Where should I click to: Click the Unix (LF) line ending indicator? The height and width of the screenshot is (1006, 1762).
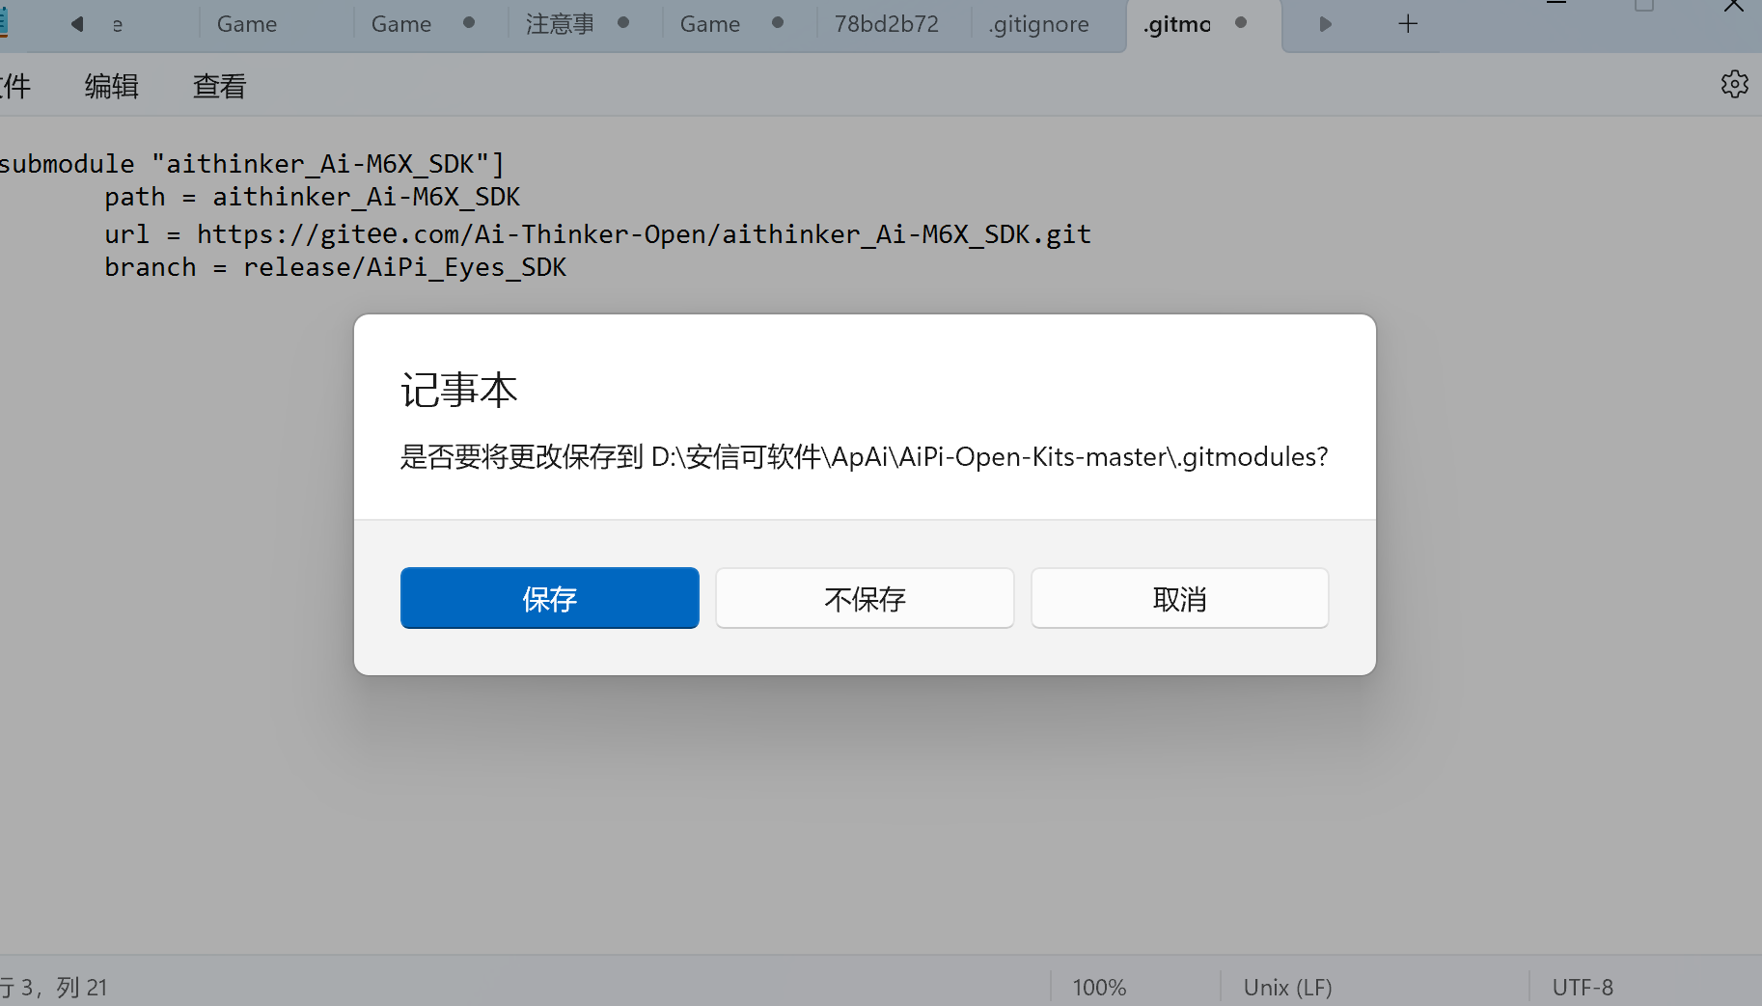point(1287,987)
